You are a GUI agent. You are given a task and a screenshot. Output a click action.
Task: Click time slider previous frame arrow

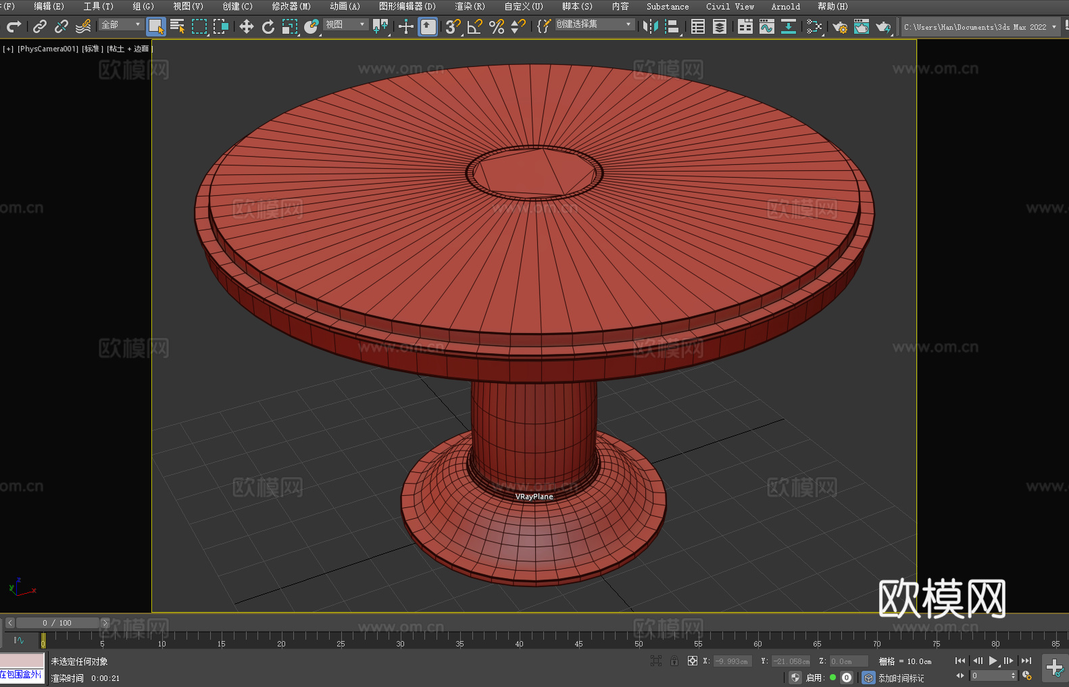[9, 623]
